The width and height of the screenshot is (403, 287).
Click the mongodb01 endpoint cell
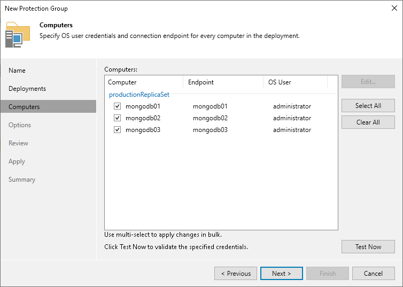[x=210, y=106]
